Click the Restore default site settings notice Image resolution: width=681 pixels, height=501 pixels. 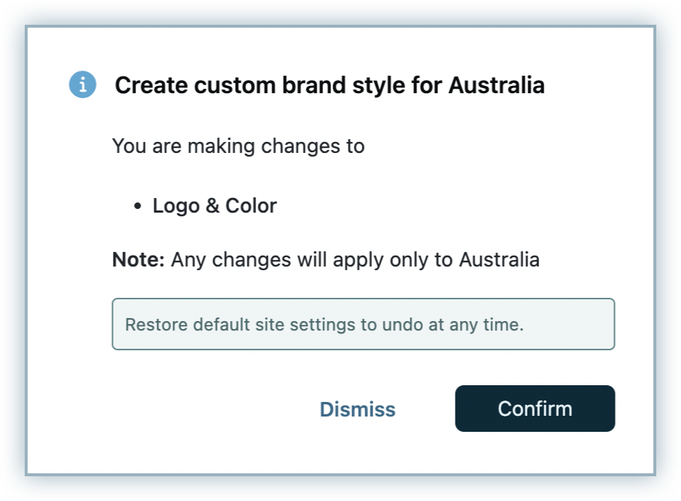click(x=363, y=324)
